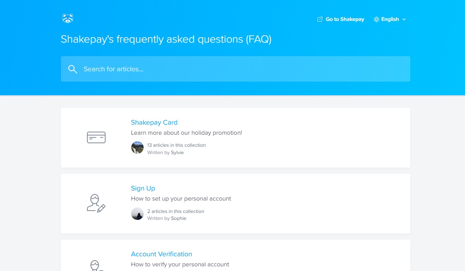
Task: Click "How to set up your personal account"
Action: click(x=181, y=199)
